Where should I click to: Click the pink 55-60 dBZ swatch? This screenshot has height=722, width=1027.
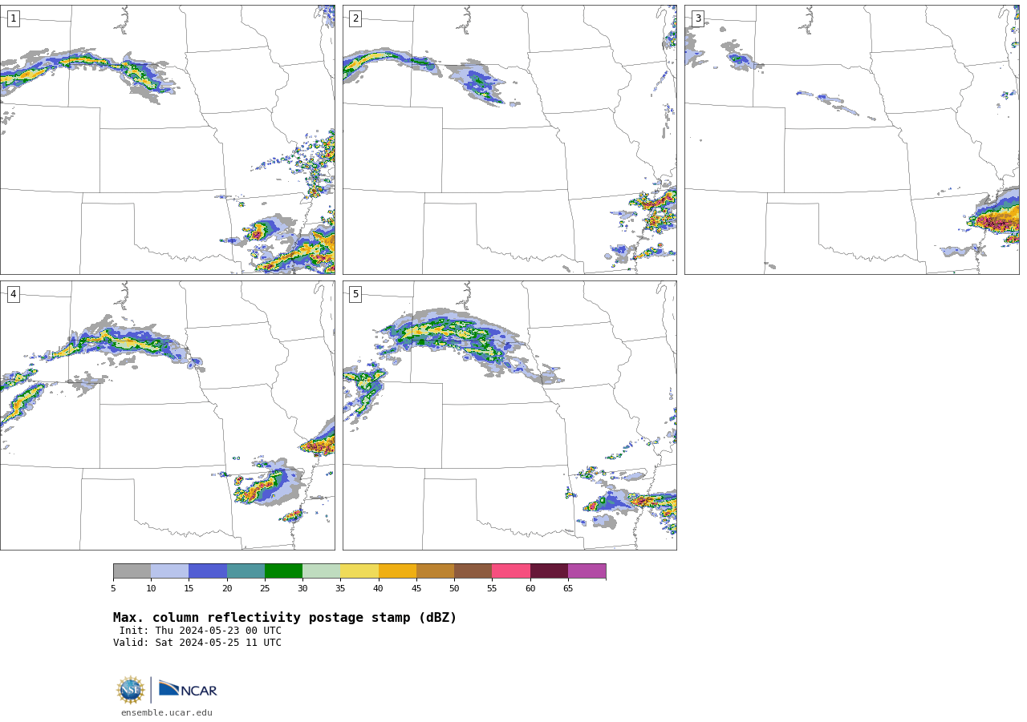pyautogui.click(x=511, y=571)
